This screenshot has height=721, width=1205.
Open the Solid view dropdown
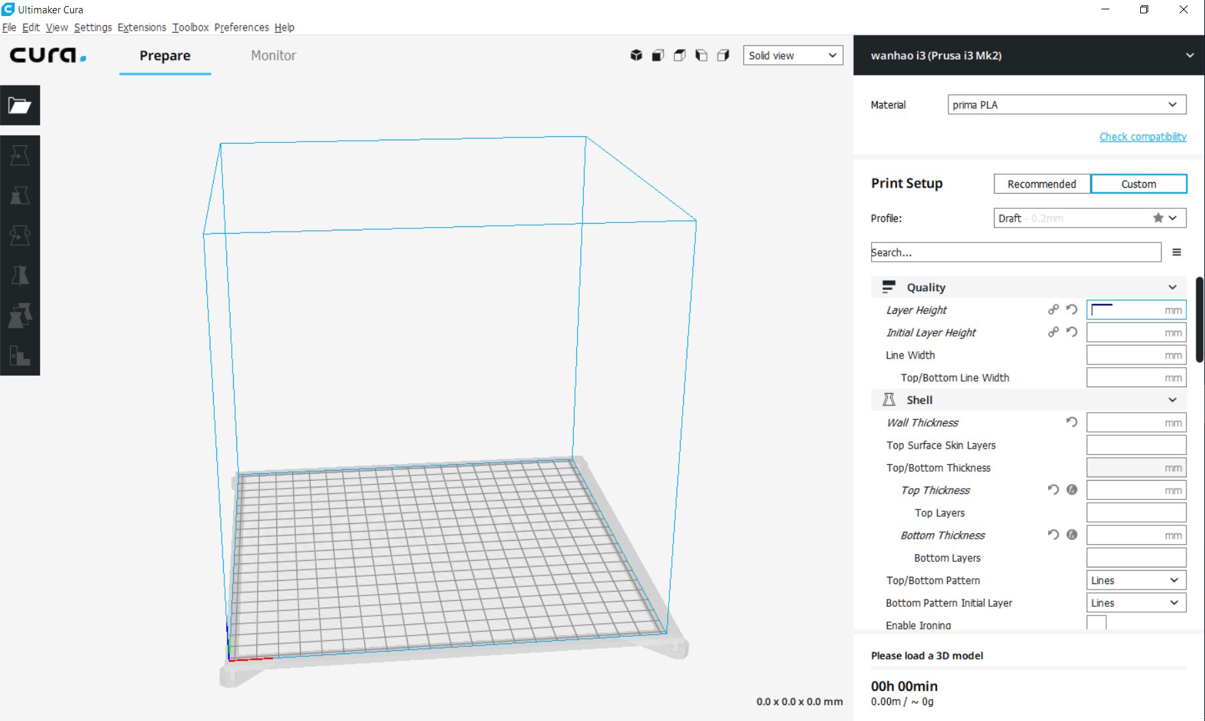792,55
